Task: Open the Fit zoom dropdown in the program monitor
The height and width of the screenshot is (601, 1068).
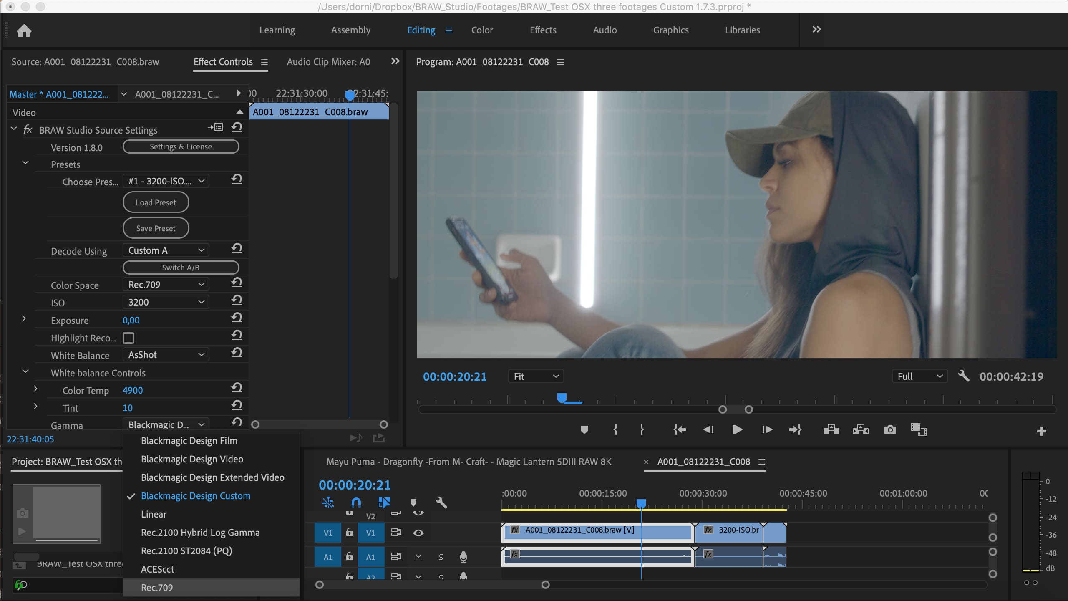Action: coord(536,376)
